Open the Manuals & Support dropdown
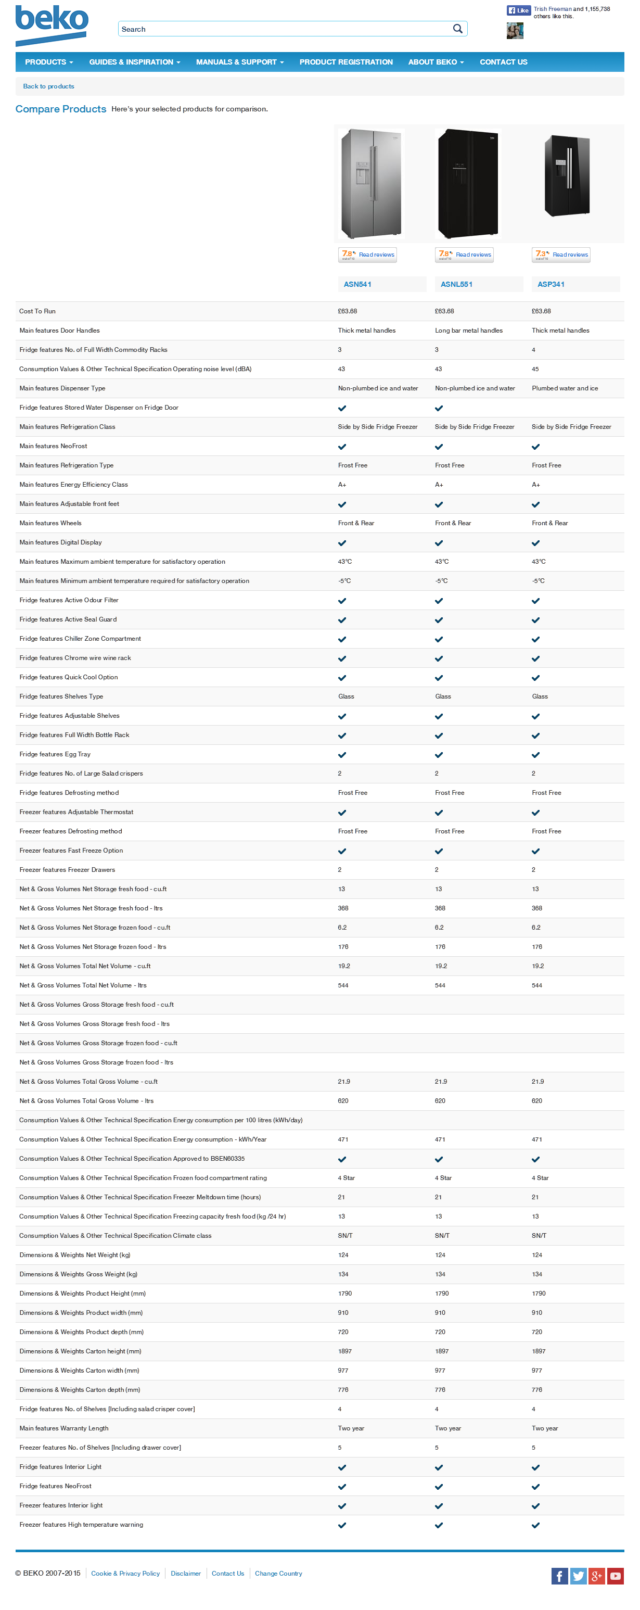Screen dimensions: 640x1610 coord(239,62)
